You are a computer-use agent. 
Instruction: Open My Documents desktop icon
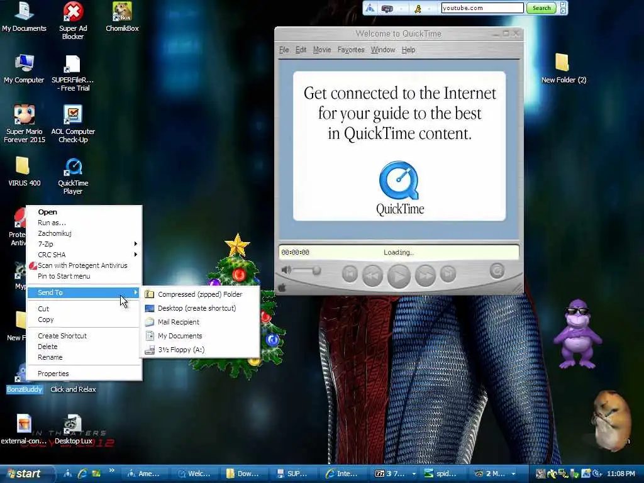point(24,16)
